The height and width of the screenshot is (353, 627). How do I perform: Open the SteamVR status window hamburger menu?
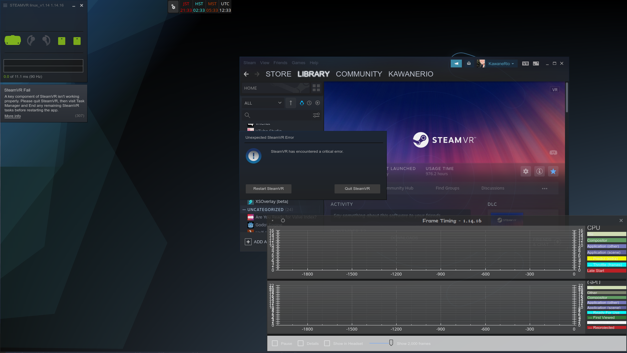tap(5, 5)
